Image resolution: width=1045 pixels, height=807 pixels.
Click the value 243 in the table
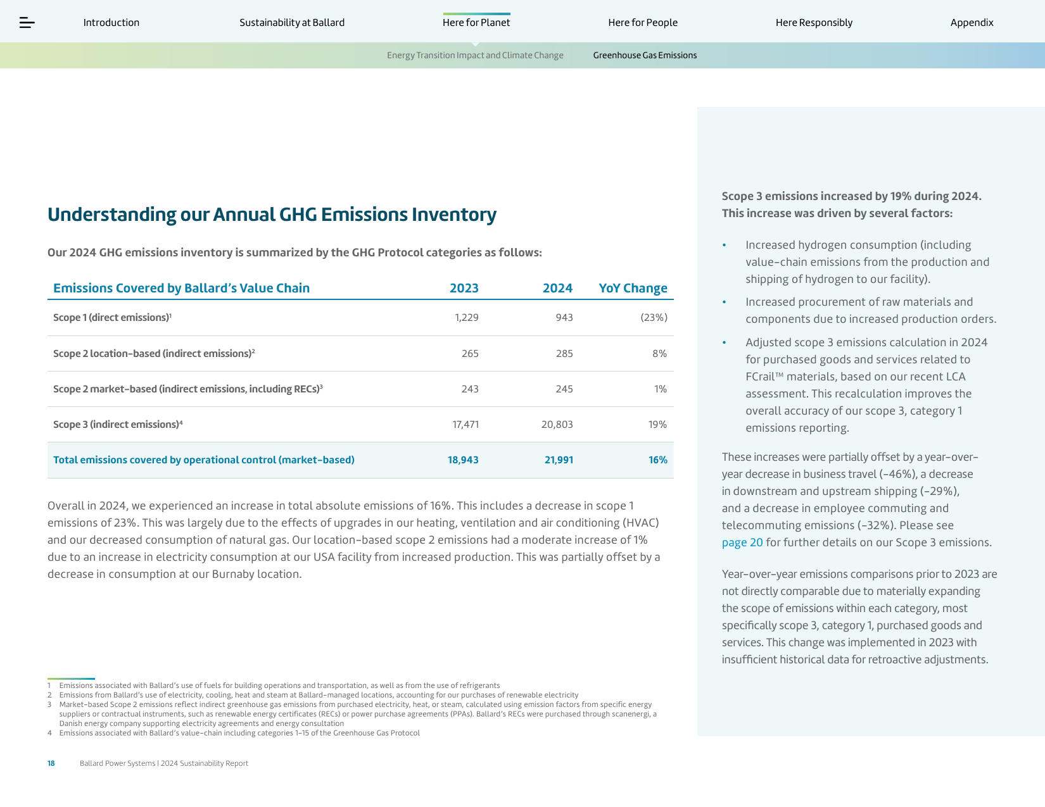470,389
